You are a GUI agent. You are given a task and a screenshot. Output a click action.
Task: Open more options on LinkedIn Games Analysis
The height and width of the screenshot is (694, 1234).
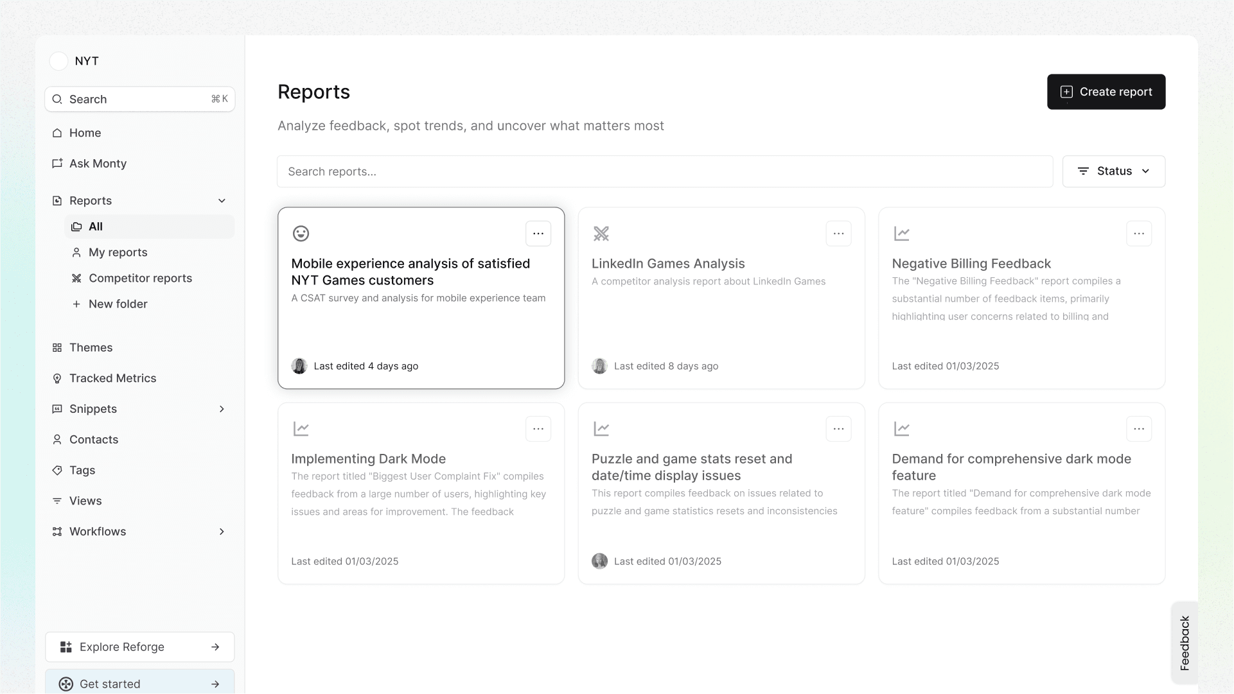coord(838,234)
